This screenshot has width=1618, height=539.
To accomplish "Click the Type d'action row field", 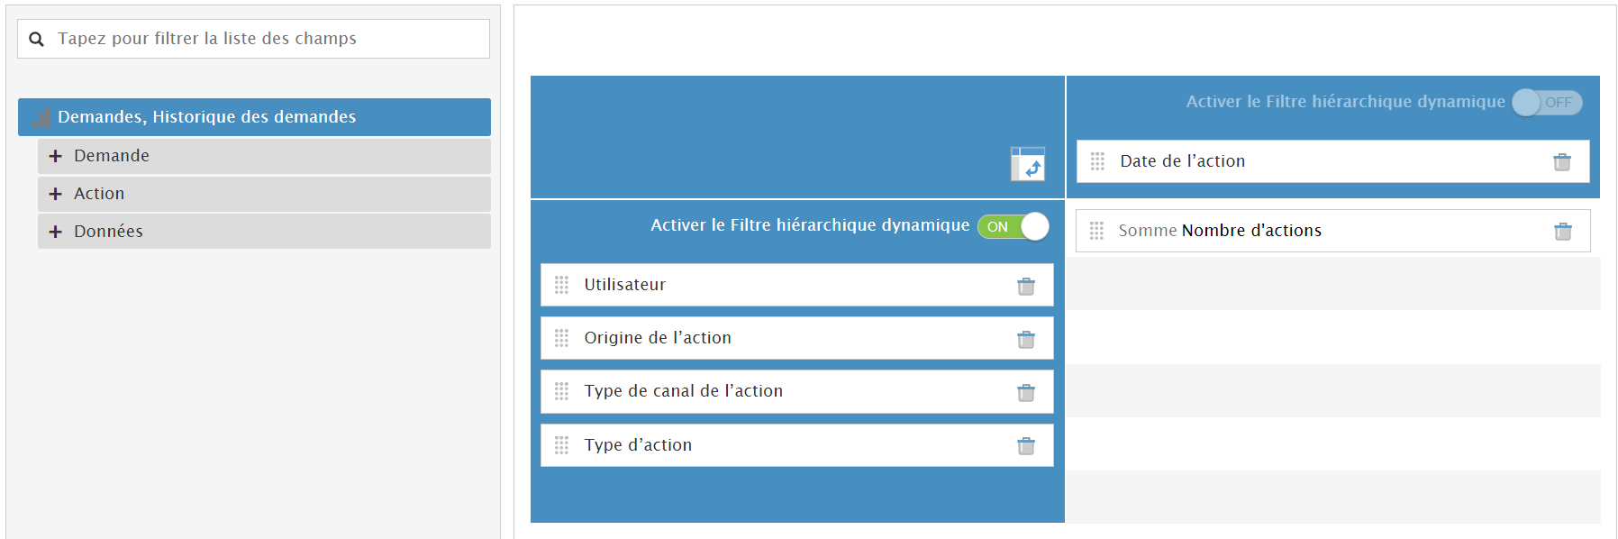I will pos(638,445).
